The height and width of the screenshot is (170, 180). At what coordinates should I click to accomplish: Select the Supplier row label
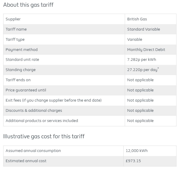pos(13,19)
